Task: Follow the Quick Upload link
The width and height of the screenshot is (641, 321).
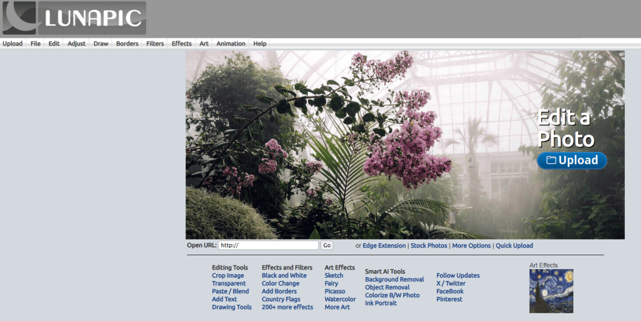Action: (x=514, y=246)
